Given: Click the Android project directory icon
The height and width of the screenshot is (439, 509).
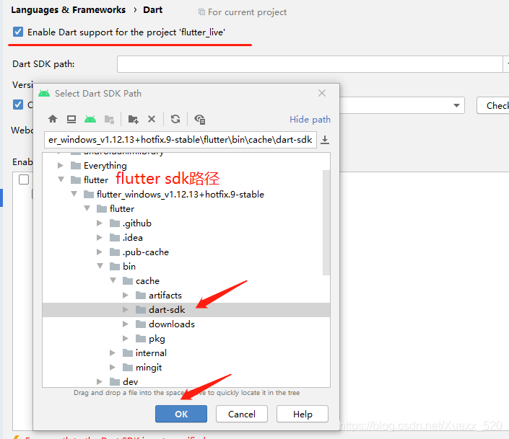Looking at the screenshot, I should 90,119.
